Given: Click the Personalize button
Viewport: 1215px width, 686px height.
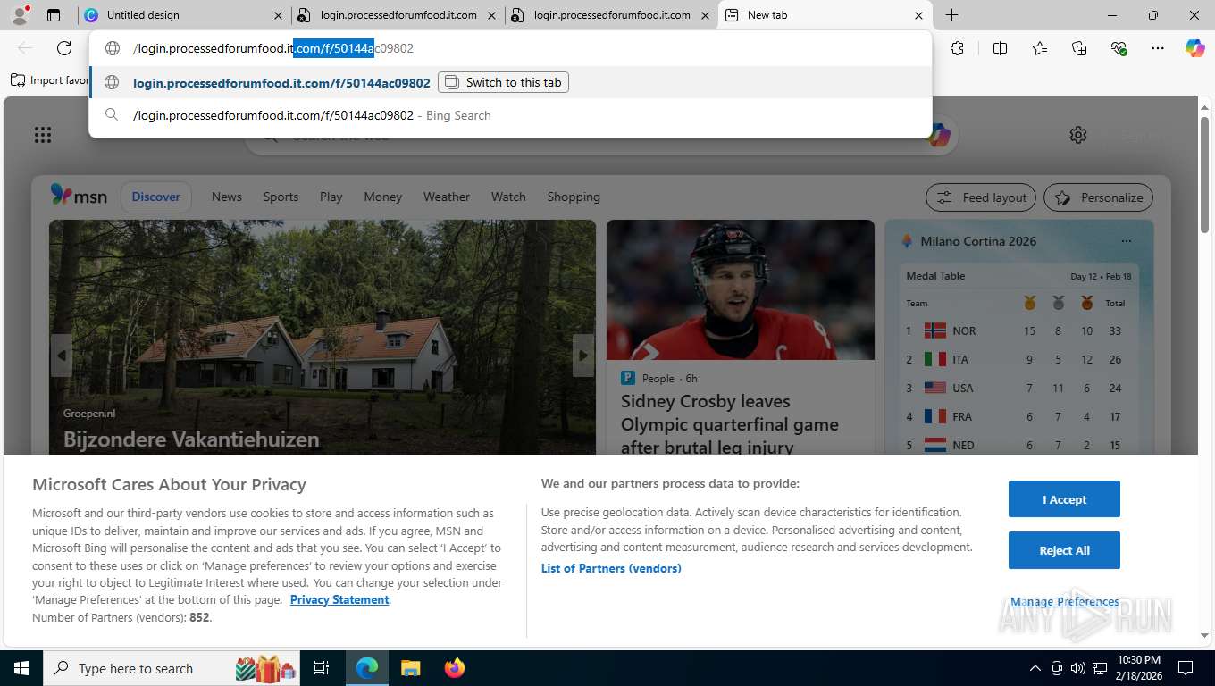Looking at the screenshot, I should pyautogui.click(x=1098, y=197).
